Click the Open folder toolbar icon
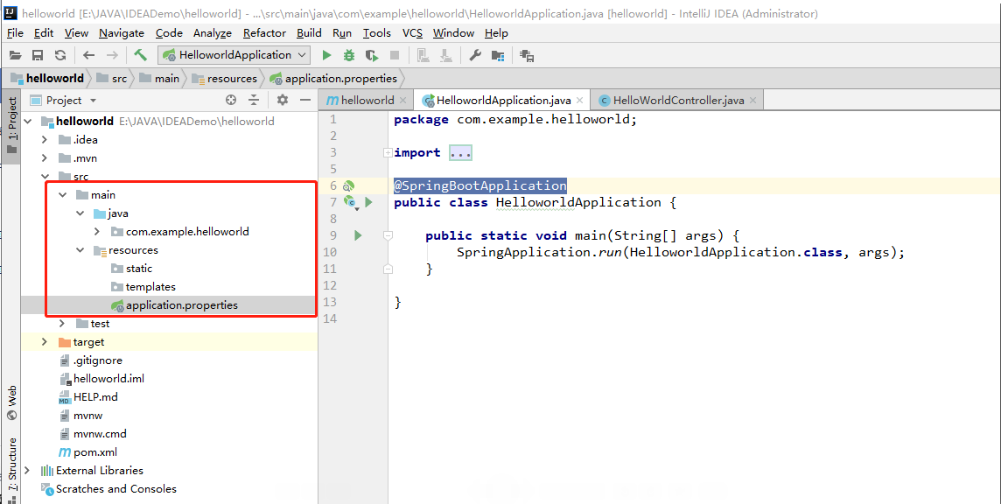The height and width of the screenshot is (504, 1001). [16, 56]
